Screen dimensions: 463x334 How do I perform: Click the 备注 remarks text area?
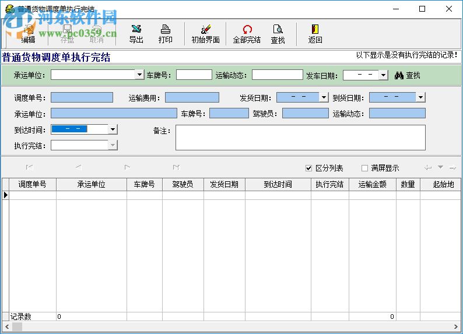click(300, 138)
